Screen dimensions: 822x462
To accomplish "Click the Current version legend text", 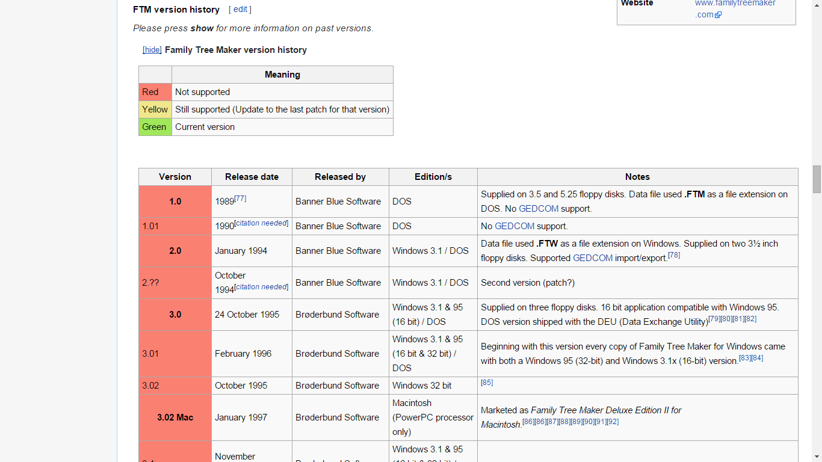I will pos(205,127).
